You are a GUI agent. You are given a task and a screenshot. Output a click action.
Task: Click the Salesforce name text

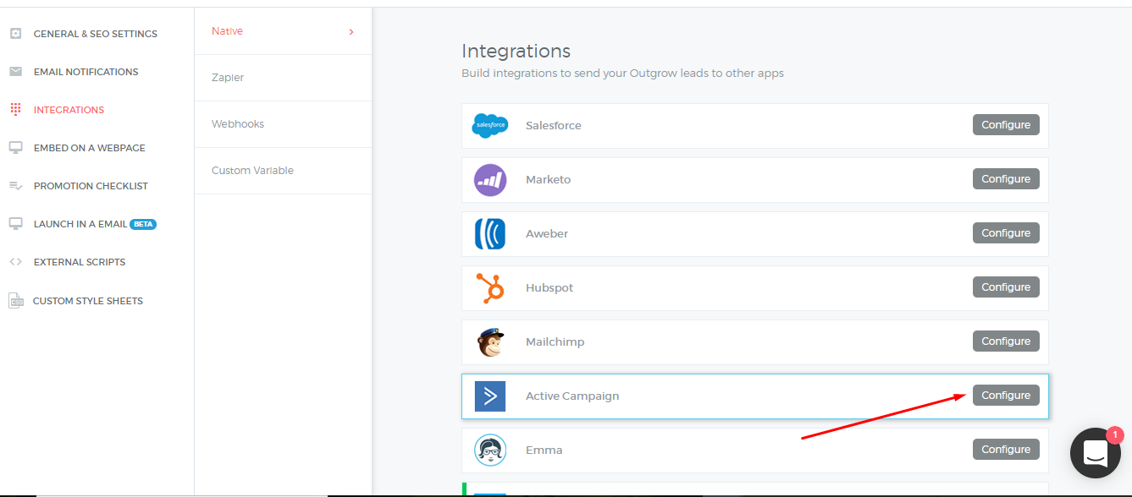click(x=553, y=126)
